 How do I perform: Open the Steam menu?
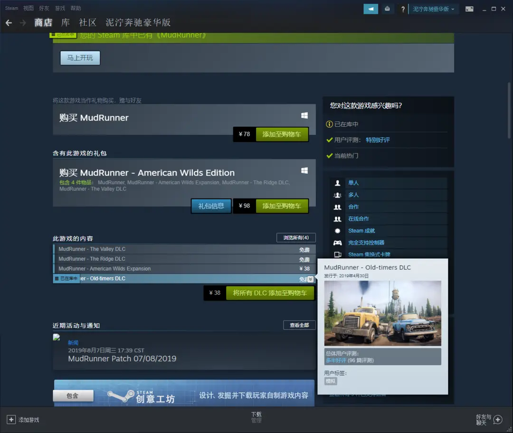coord(11,8)
